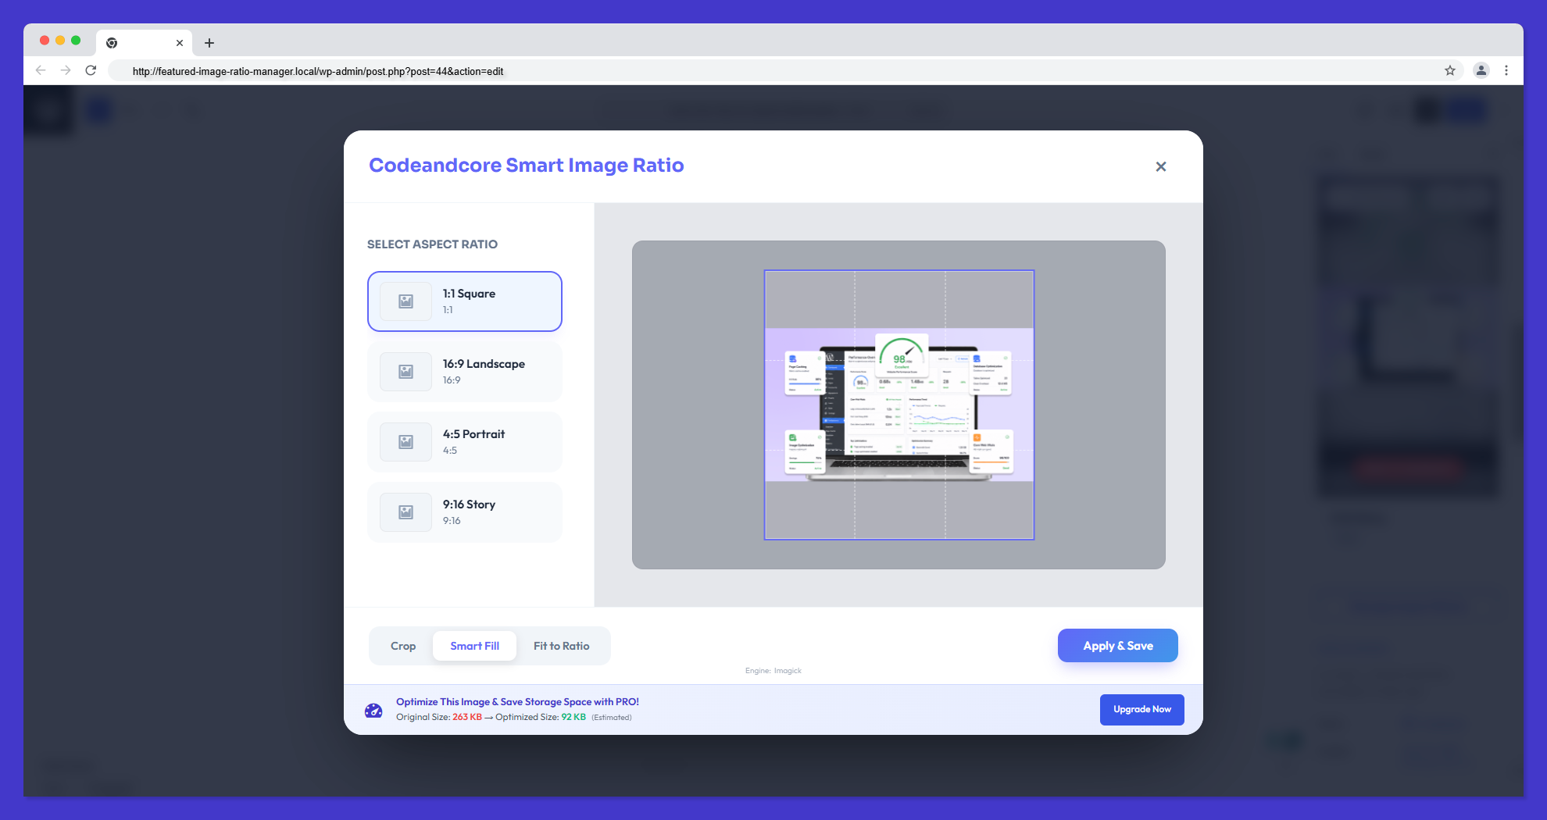Click the 'Engine: Imagick' label
The width and height of the screenshot is (1547, 820).
(773, 671)
